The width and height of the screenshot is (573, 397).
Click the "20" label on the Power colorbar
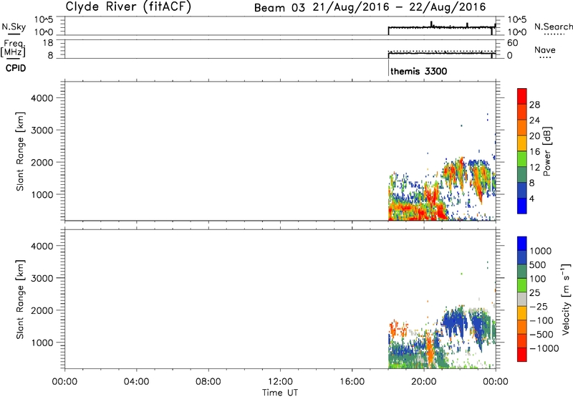coord(534,136)
